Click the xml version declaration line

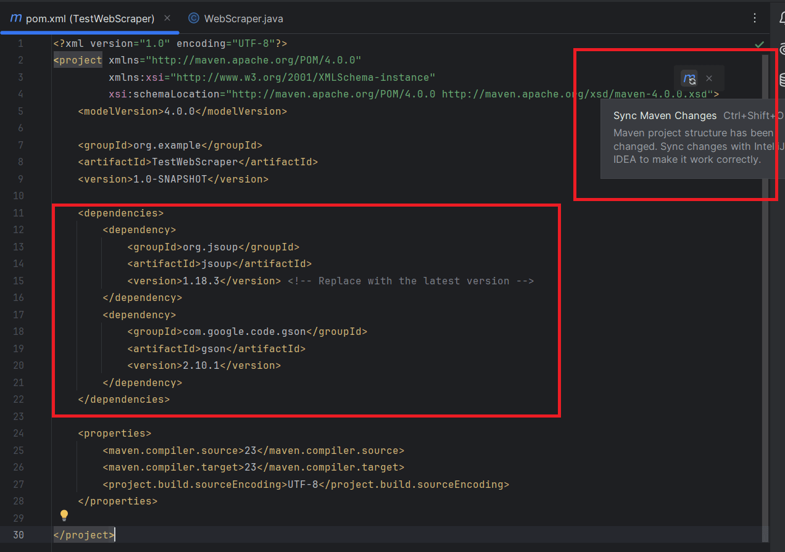click(170, 43)
